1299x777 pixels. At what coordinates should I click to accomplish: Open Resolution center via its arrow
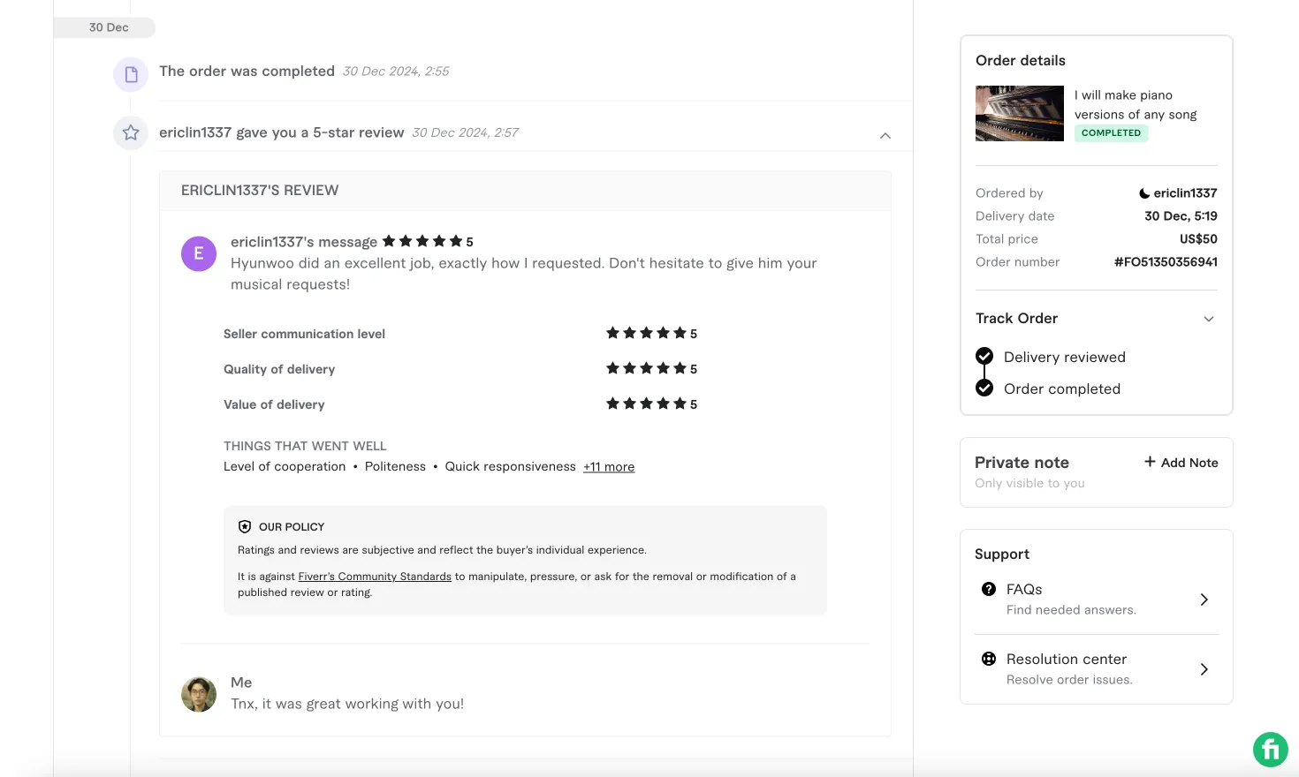(1204, 669)
